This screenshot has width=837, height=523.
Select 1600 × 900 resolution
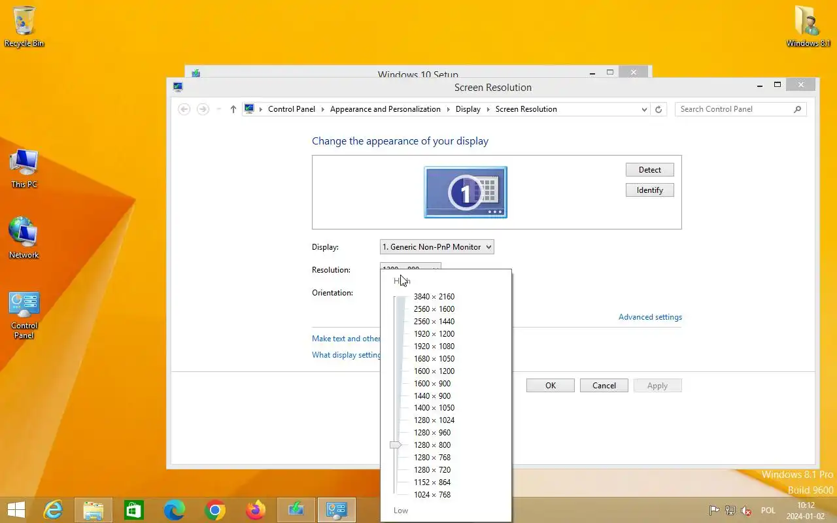tap(432, 384)
